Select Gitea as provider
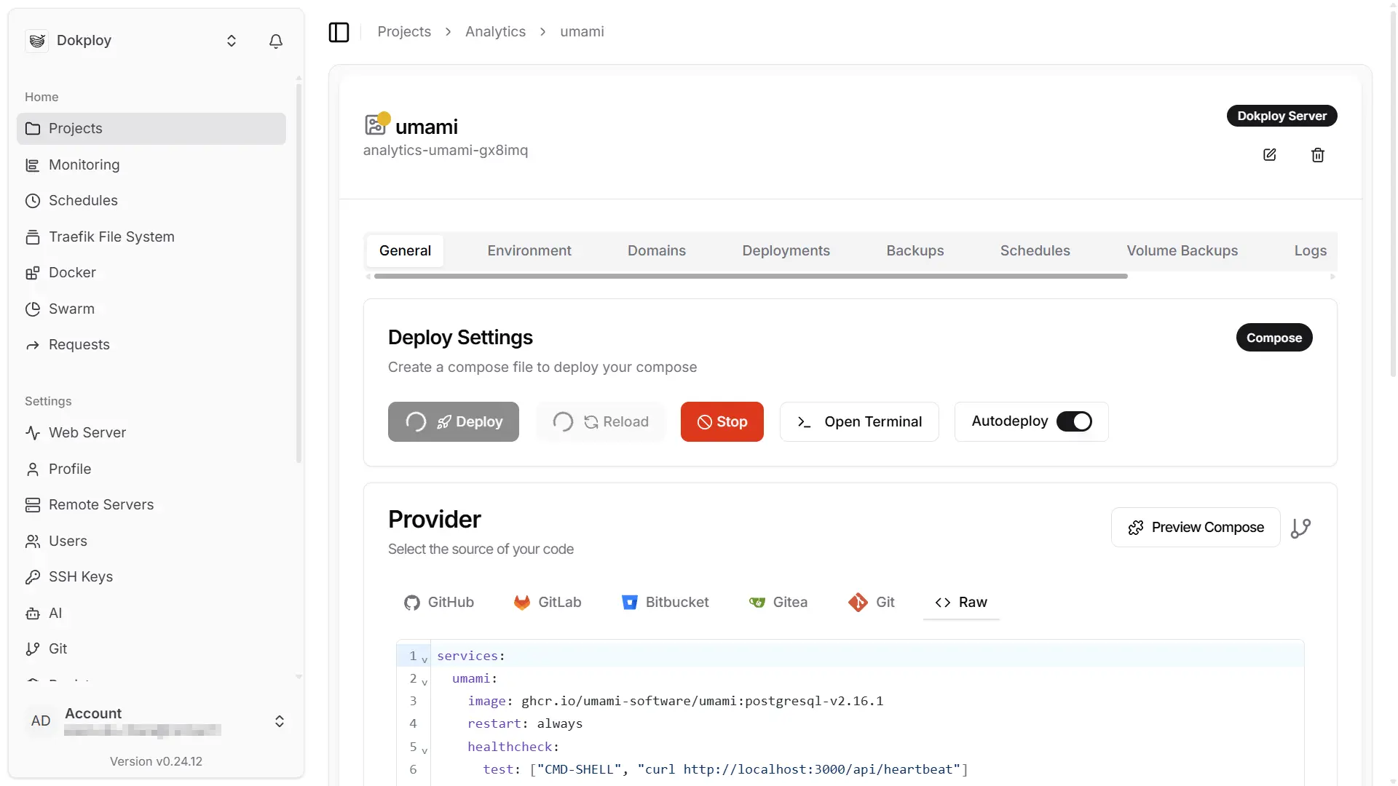Viewport: 1398px width, 786px height. pos(778,603)
